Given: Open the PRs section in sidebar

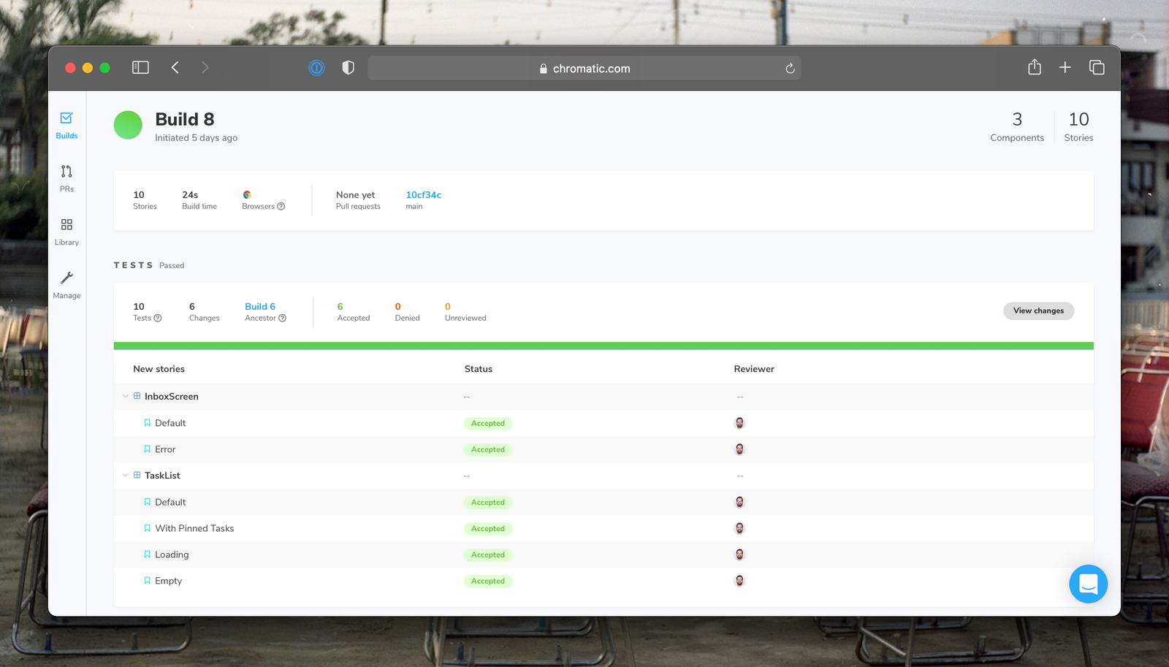Looking at the screenshot, I should point(66,178).
